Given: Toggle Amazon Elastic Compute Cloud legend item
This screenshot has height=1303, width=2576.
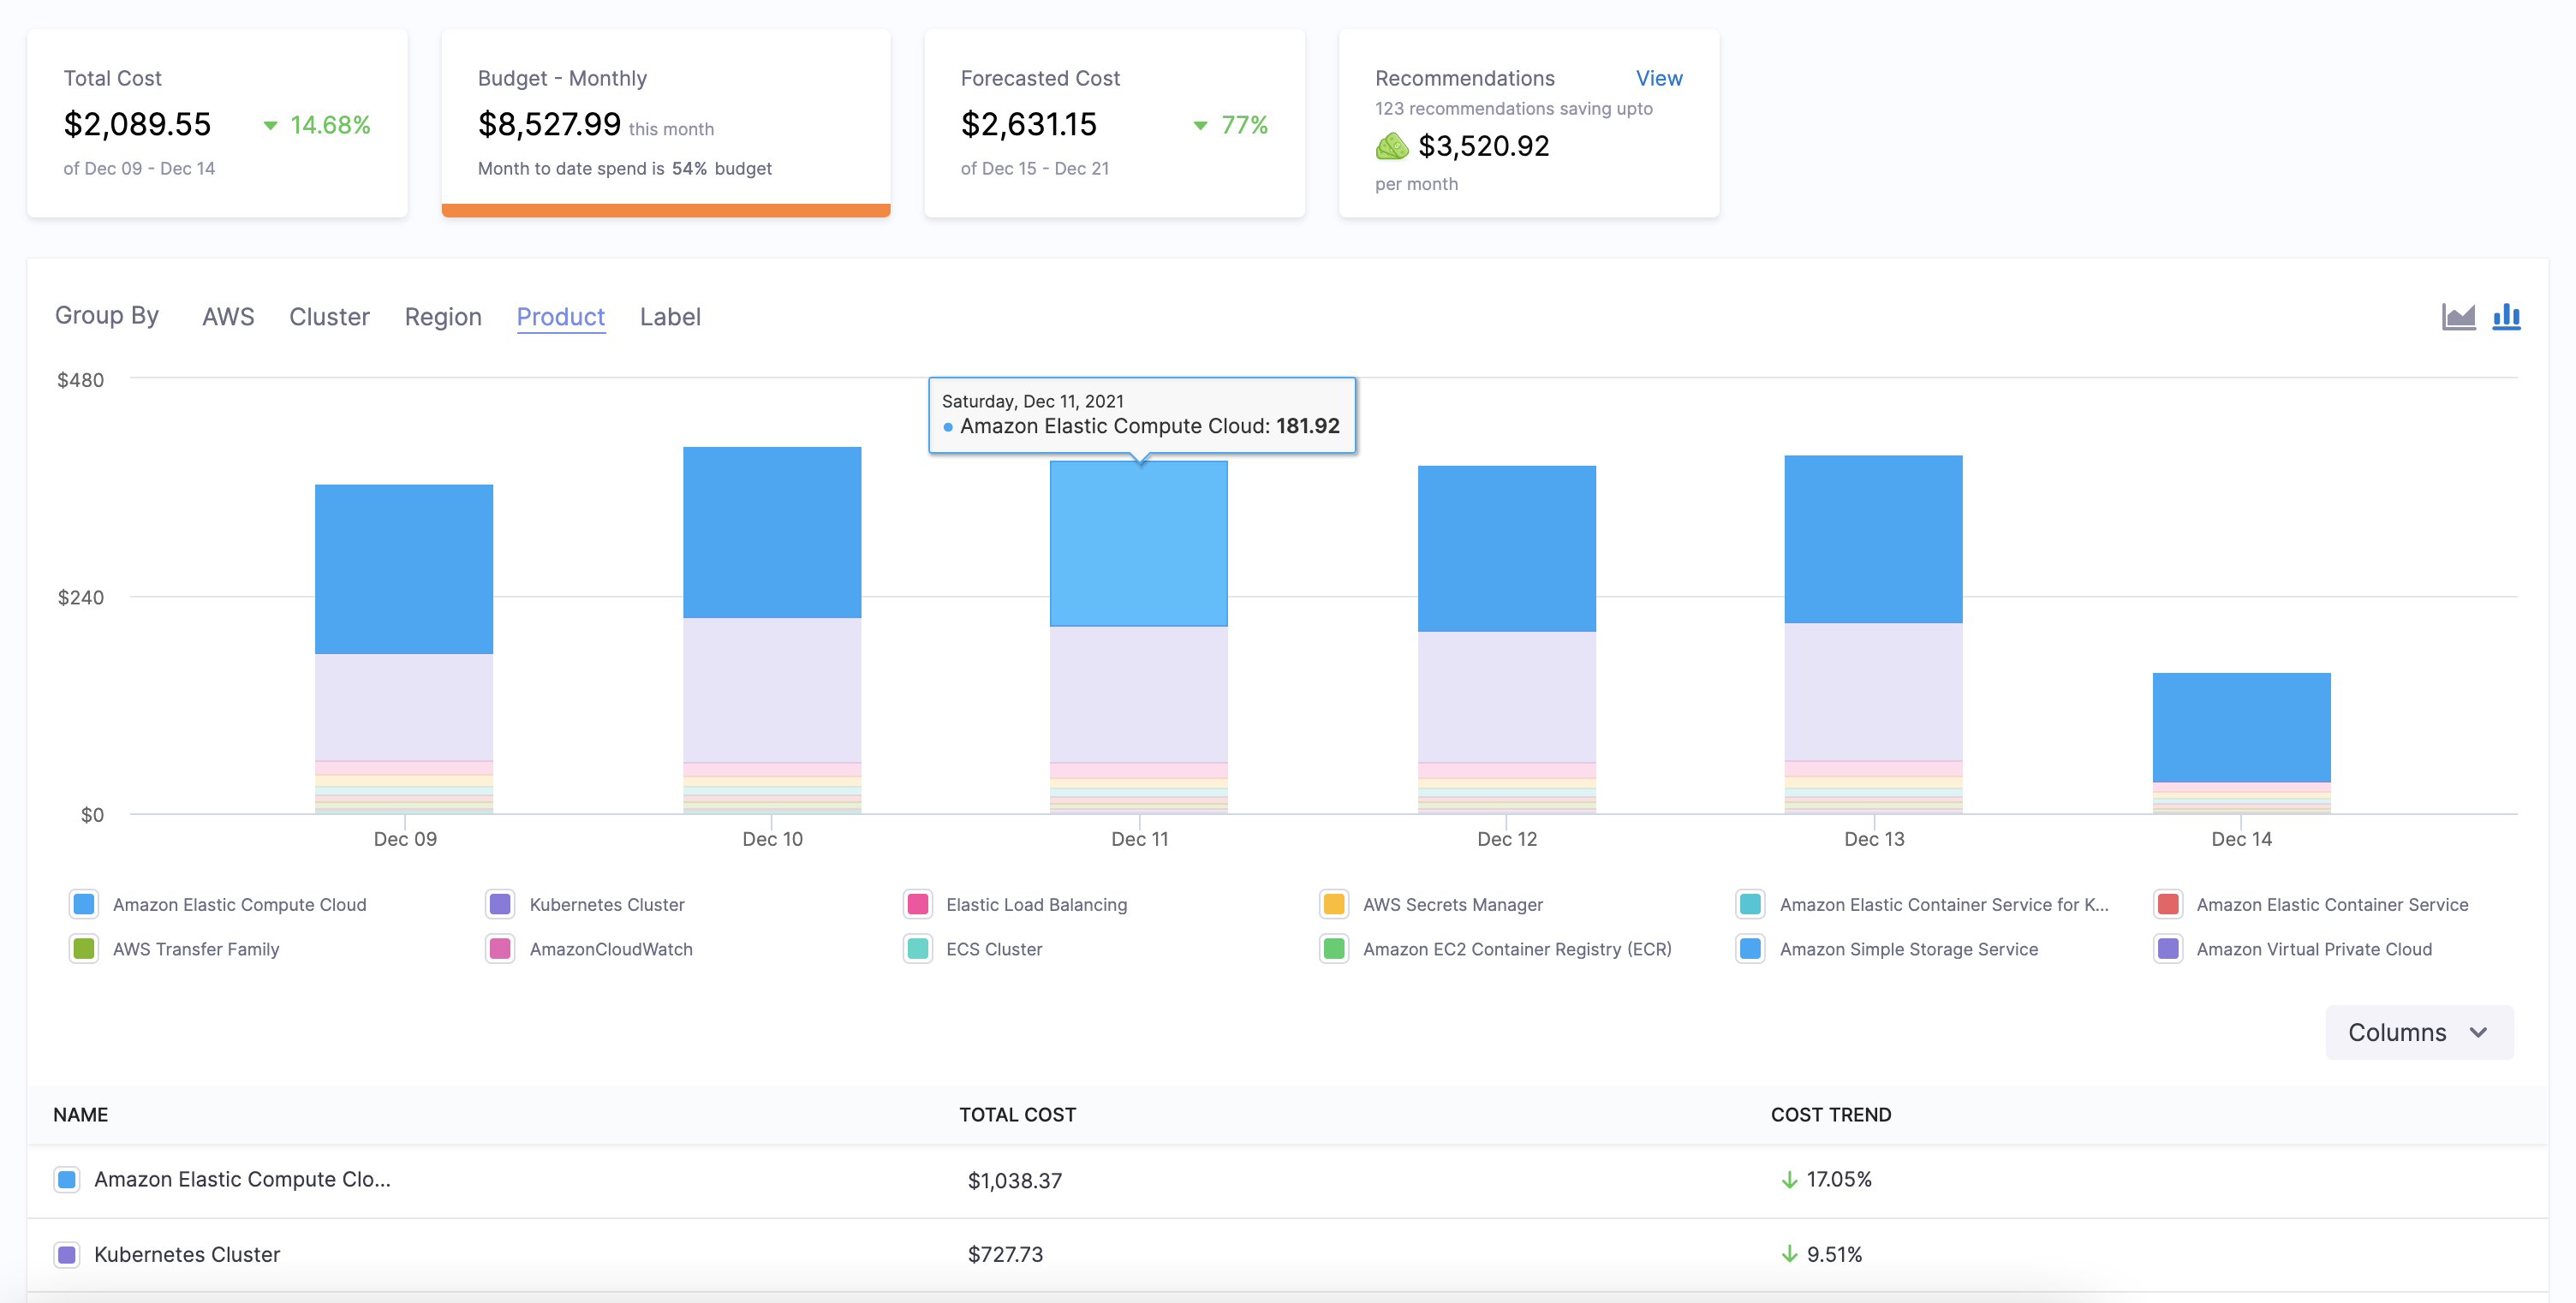Looking at the screenshot, I should pos(218,904).
